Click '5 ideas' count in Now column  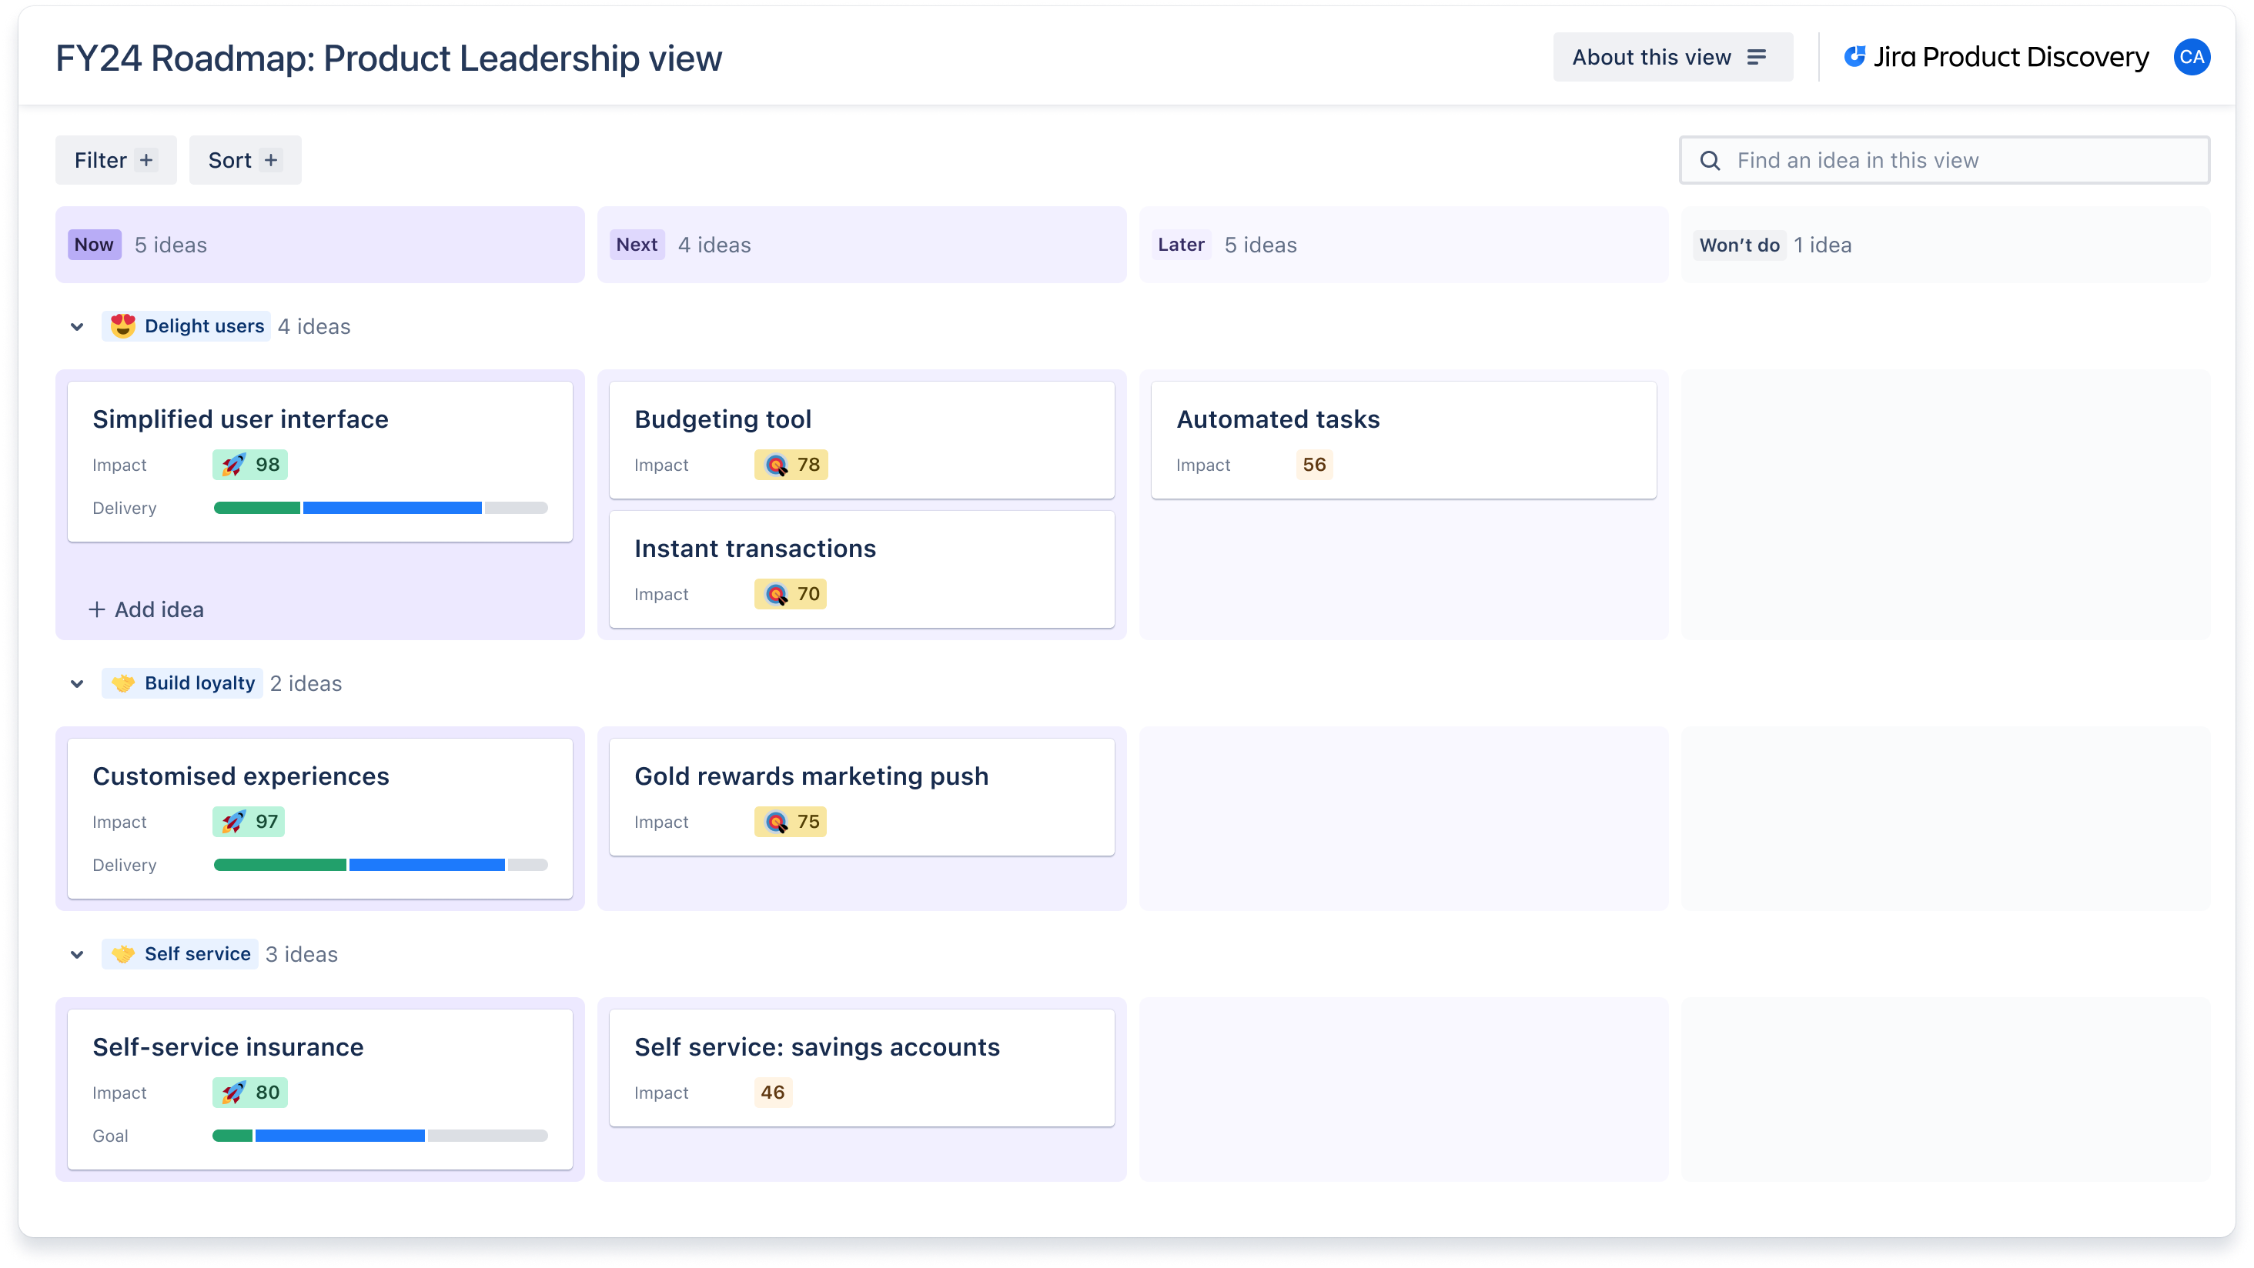(171, 245)
